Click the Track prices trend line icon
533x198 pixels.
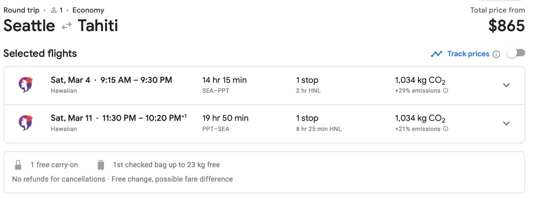(436, 54)
